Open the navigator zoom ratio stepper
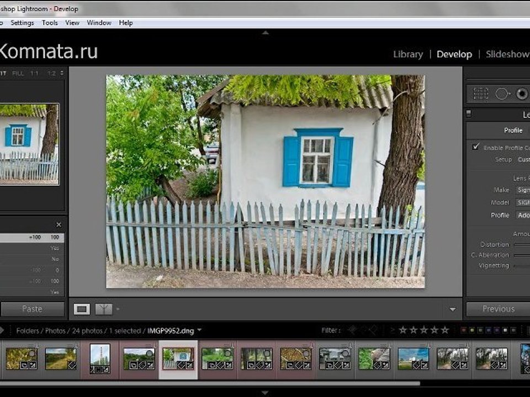This screenshot has width=530, height=397. click(62, 73)
